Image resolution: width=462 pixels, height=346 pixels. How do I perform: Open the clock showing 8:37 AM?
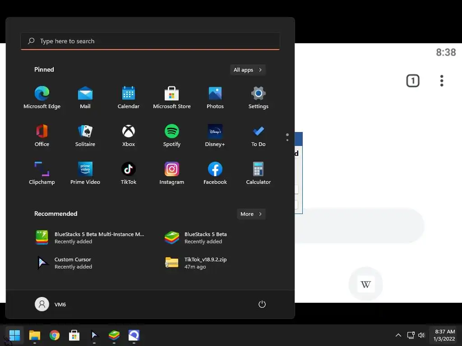445,335
